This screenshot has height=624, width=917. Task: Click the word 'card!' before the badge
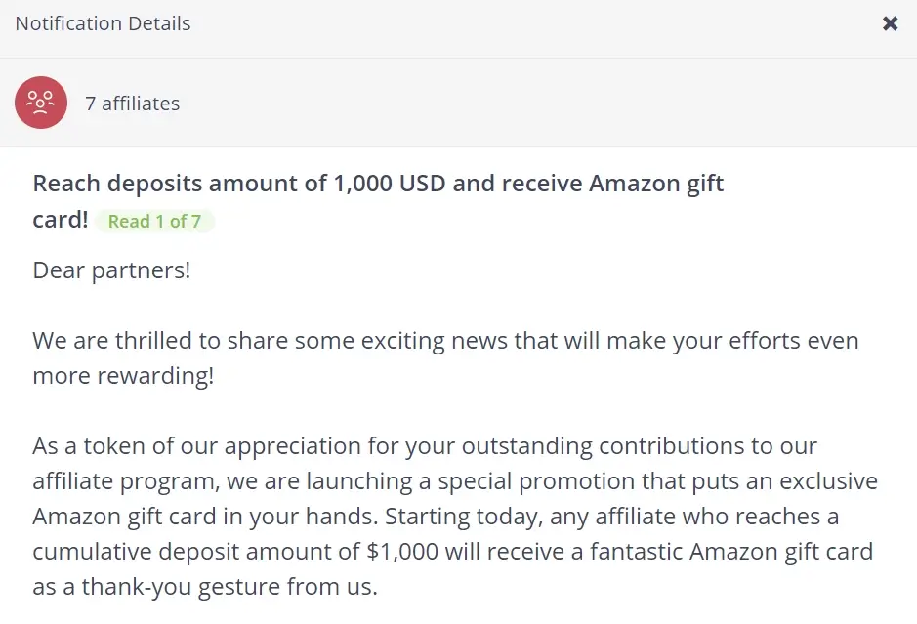(60, 220)
